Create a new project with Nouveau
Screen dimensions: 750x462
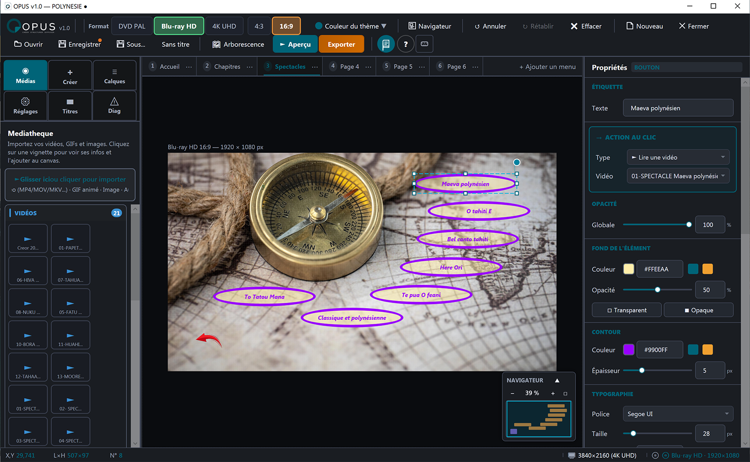(x=645, y=26)
